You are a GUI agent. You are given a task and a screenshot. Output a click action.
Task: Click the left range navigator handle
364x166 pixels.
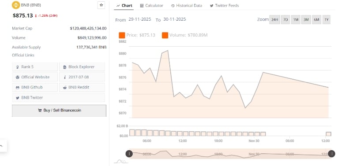(129, 154)
